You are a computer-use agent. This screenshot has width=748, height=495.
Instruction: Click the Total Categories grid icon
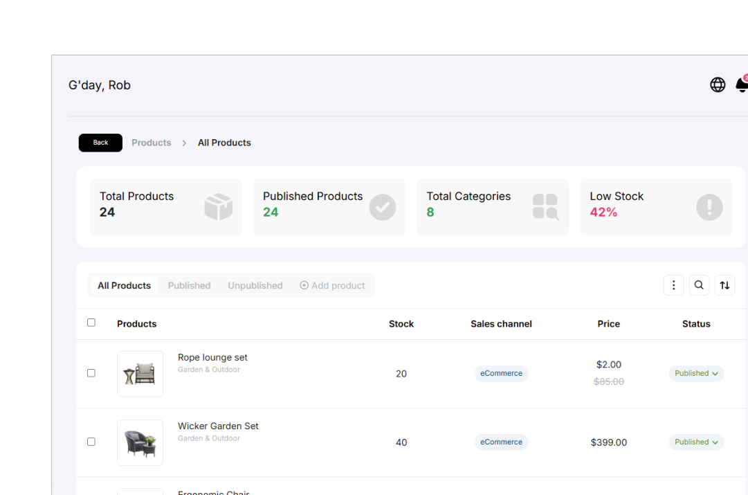pyautogui.click(x=546, y=207)
